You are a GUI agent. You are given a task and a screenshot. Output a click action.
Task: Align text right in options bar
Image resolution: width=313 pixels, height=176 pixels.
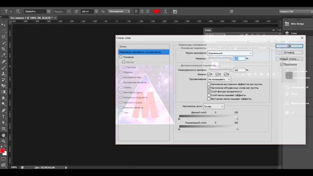148,11
